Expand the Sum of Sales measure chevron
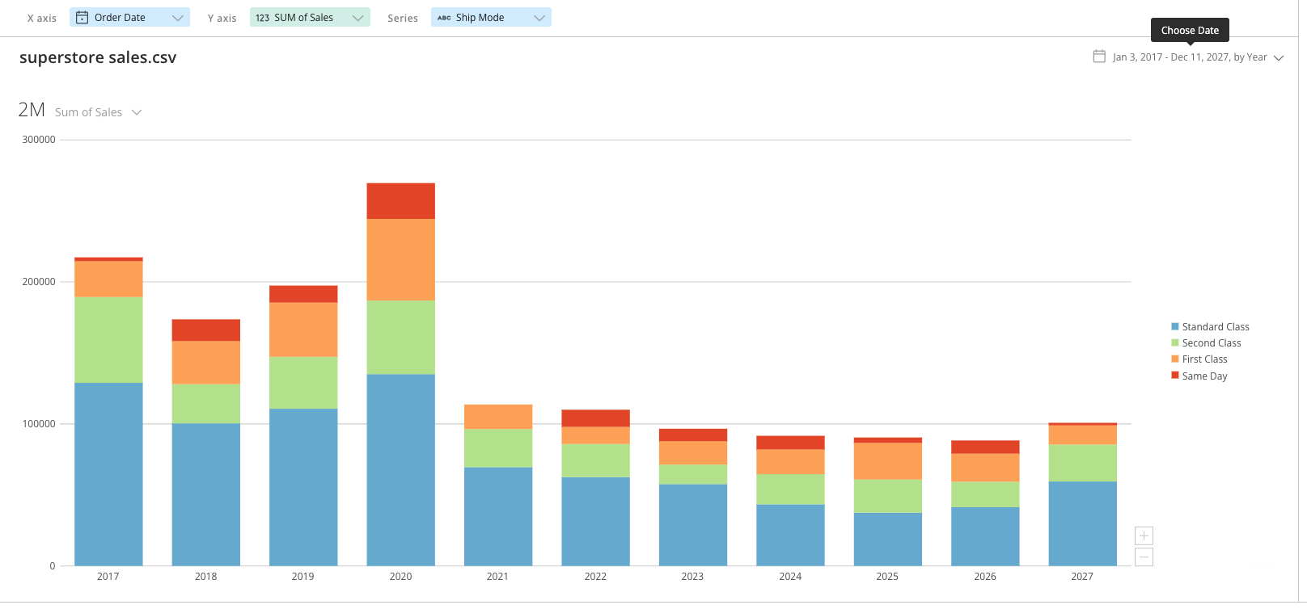This screenshot has height=609, width=1307. coord(137,112)
